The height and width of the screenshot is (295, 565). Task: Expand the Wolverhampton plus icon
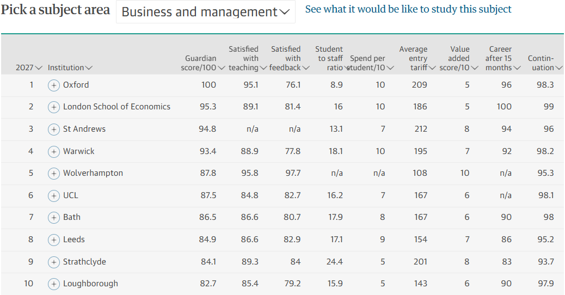point(54,174)
